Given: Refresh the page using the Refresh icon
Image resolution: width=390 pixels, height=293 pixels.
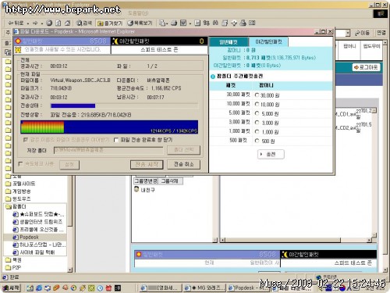Looking at the screenshot, I should pyautogui.click(x=58, y=23).
